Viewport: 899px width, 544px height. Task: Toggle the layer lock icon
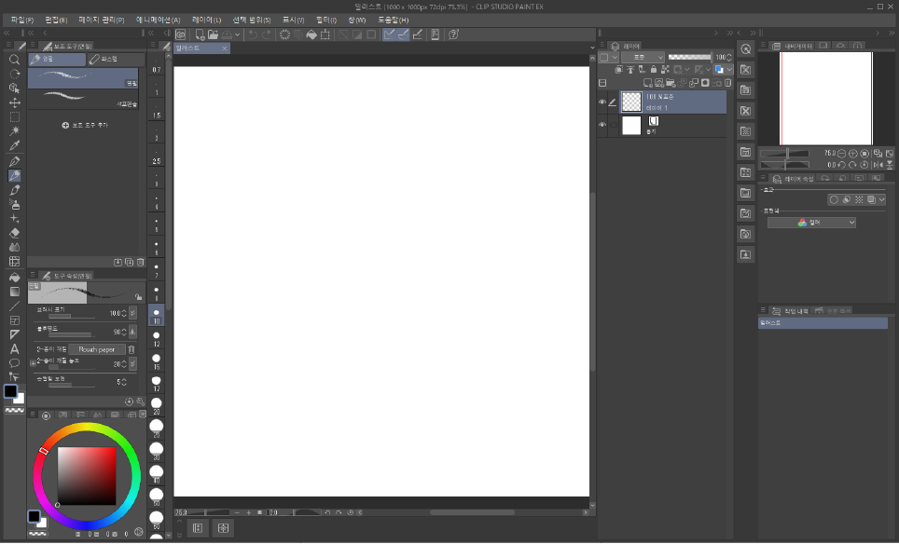coord(653,70)
